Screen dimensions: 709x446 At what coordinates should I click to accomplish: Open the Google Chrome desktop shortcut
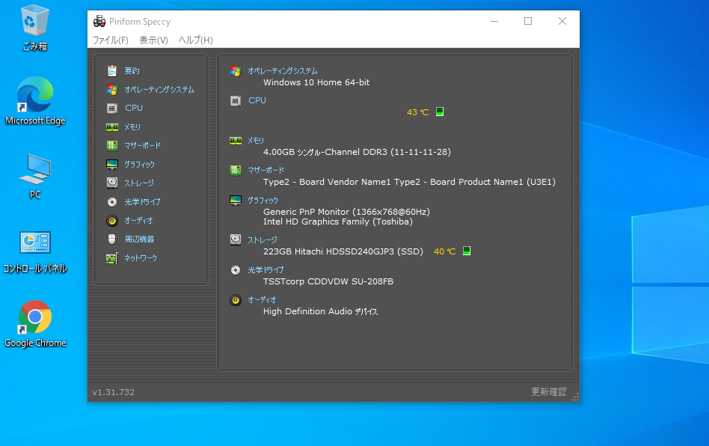pos(35,324)
